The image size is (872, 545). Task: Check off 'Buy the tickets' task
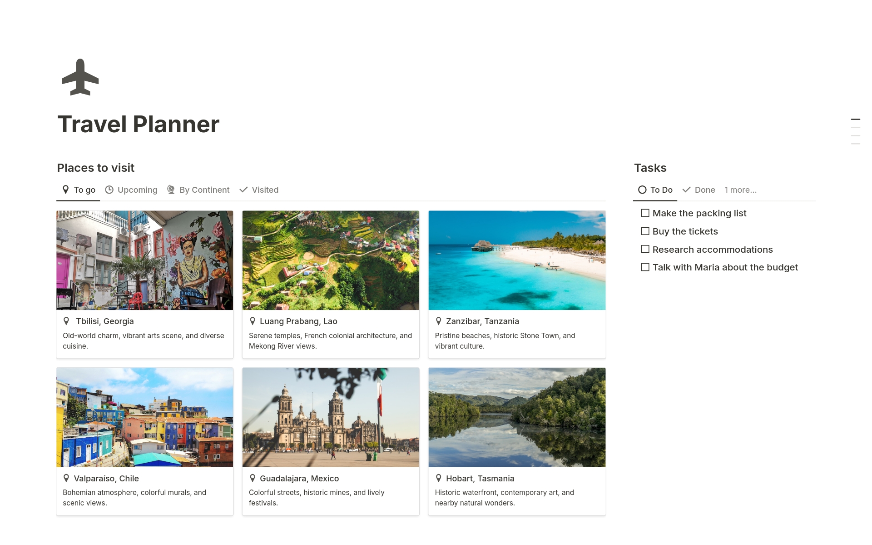645,231
